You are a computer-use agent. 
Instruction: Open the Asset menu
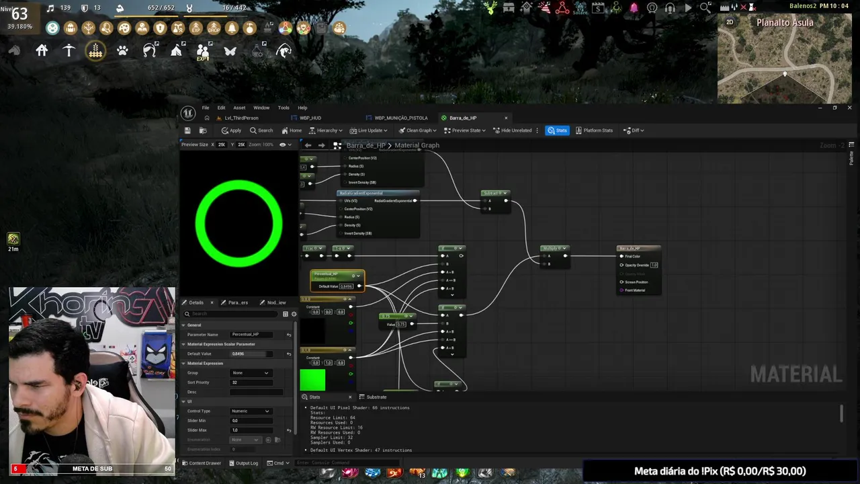[x=239, y=108]
